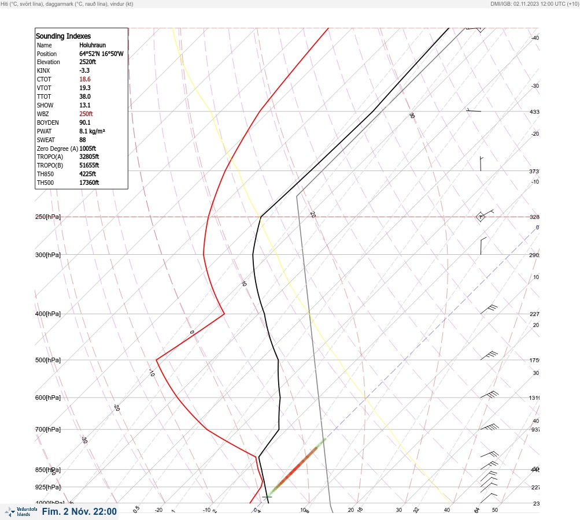580x520 pixels.
Task: Click the wind barb on the 250 hPa line
Action: click(485, 215)
